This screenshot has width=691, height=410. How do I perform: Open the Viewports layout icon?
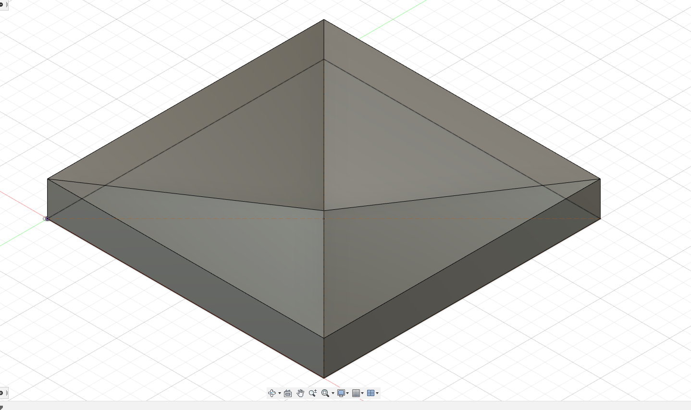click(370, 393)
